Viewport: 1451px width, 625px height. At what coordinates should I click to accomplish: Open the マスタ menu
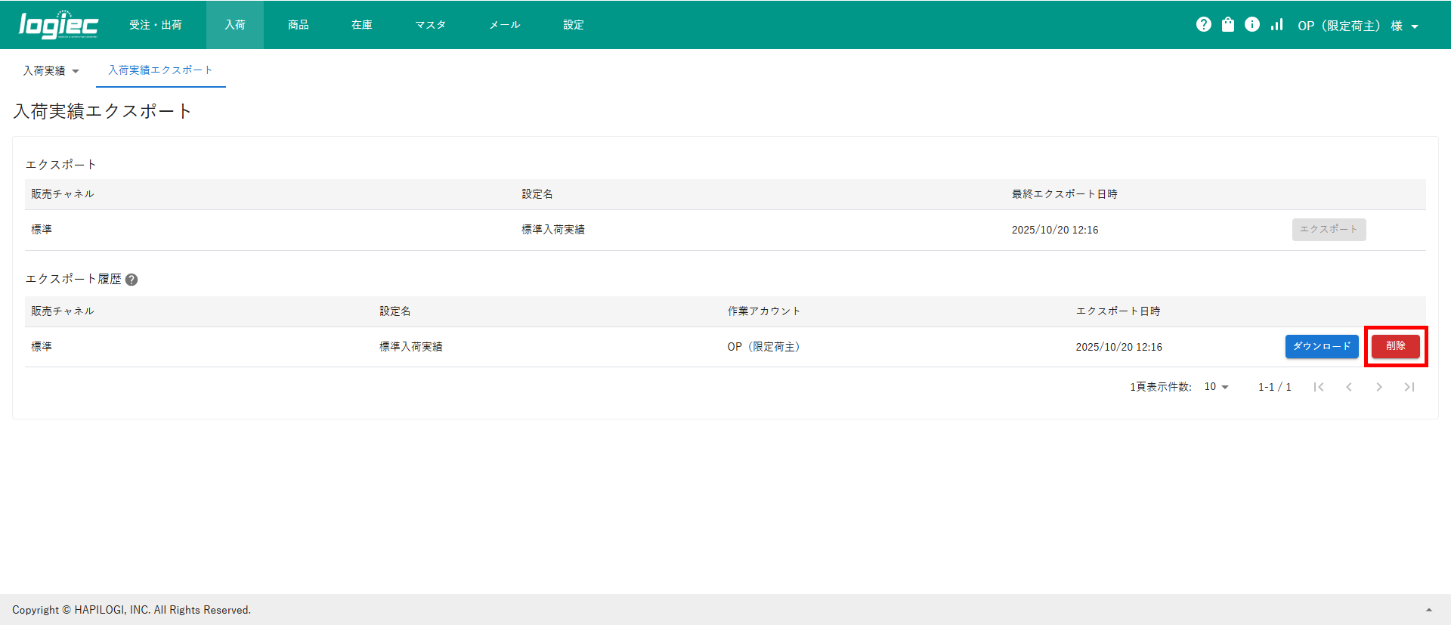[430, 25]
